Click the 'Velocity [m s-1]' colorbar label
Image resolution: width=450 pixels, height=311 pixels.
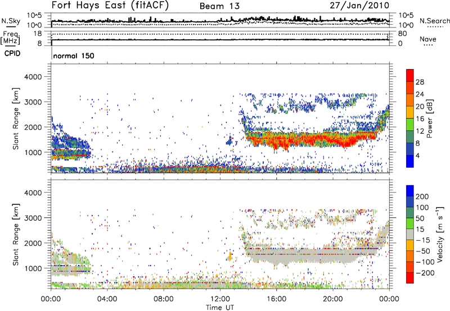[440, 234]
